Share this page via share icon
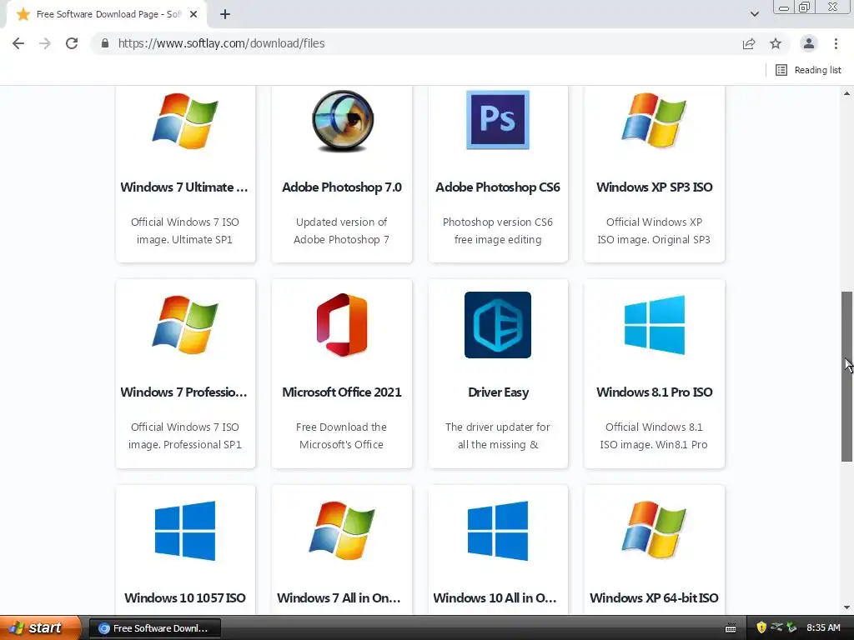The image size is (854, 640). (x=749, y=43)
